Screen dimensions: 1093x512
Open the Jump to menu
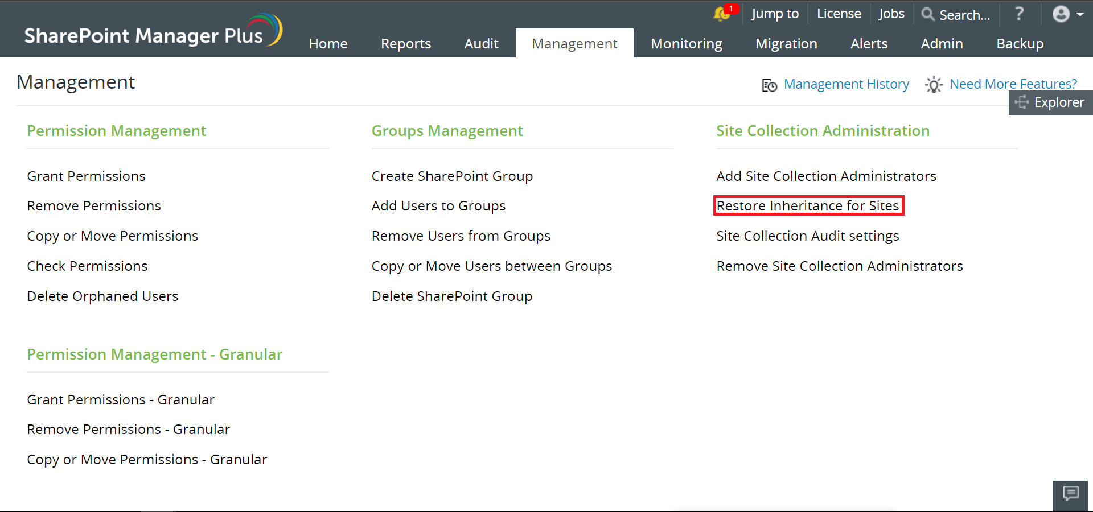774,14
